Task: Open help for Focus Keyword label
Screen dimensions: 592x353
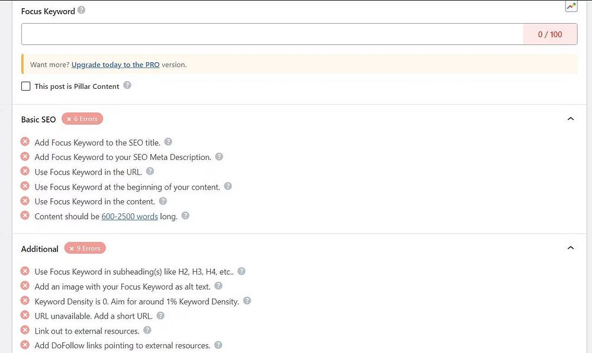Action: point(81,10)
